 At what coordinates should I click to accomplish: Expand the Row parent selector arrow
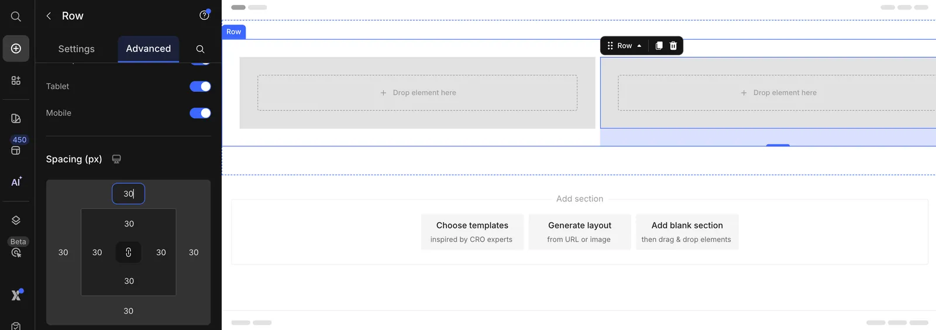639,46
